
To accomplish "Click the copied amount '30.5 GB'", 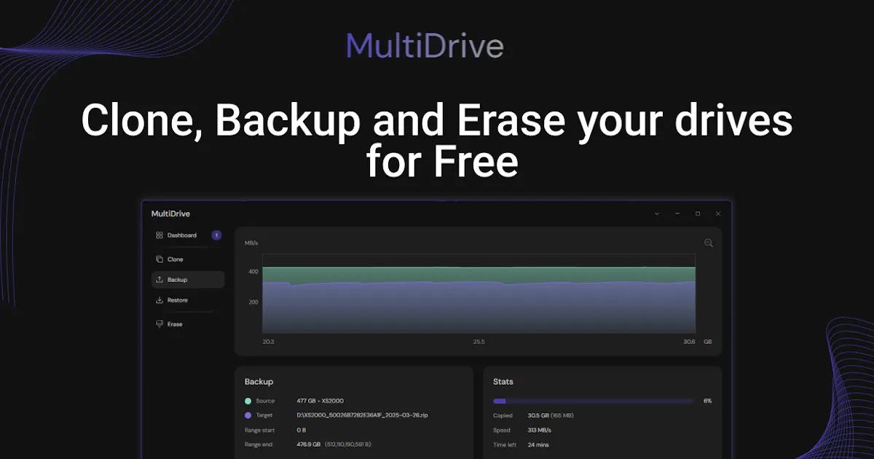I will [538, 415].
